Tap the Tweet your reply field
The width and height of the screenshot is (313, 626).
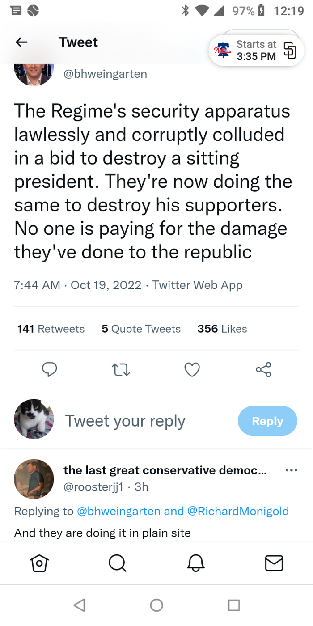pyautogui.click(x=125, y=421)
